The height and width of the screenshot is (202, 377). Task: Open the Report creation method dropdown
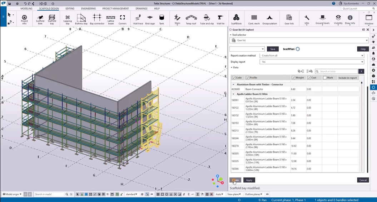(312, 56)
